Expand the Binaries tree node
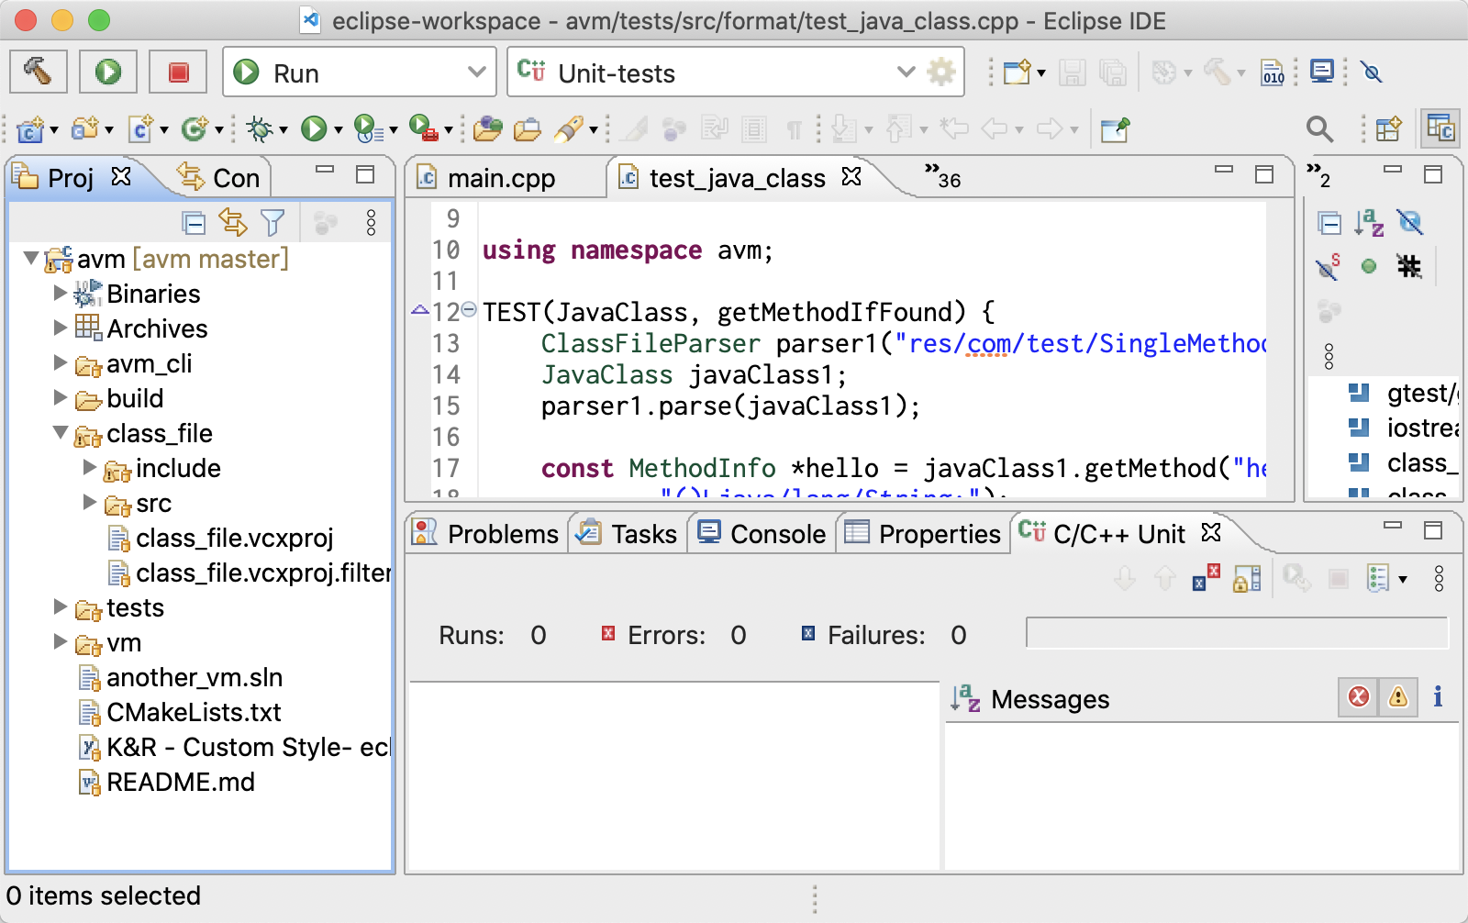The image size is (1468, 923). pyautogui.click(x=61, y=294)
